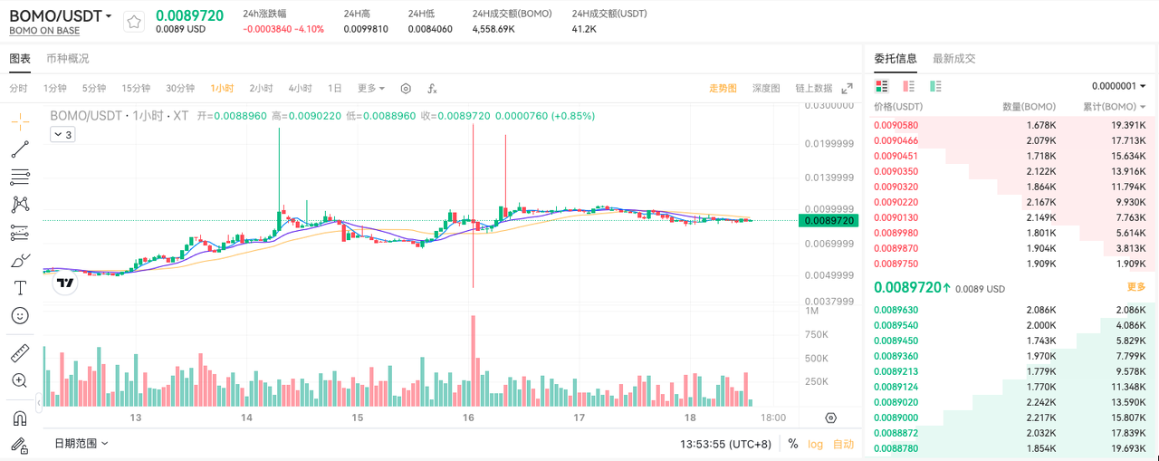
Task: Click the time zone 13:53:55 (UTC+8)
Action: 727,444
